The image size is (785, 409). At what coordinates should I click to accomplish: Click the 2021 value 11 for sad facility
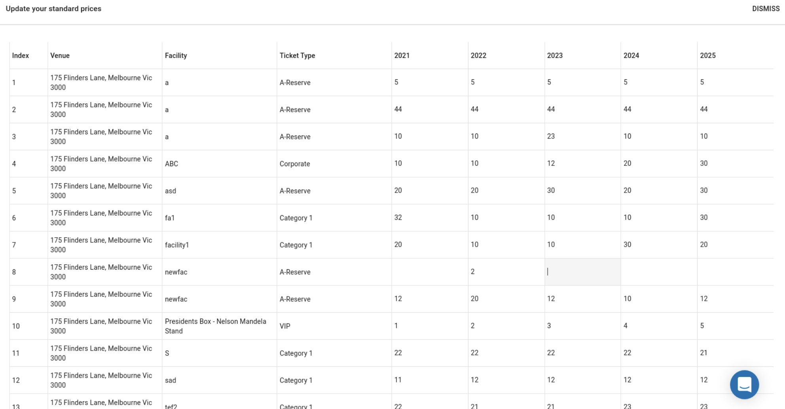tap(398, 380)
